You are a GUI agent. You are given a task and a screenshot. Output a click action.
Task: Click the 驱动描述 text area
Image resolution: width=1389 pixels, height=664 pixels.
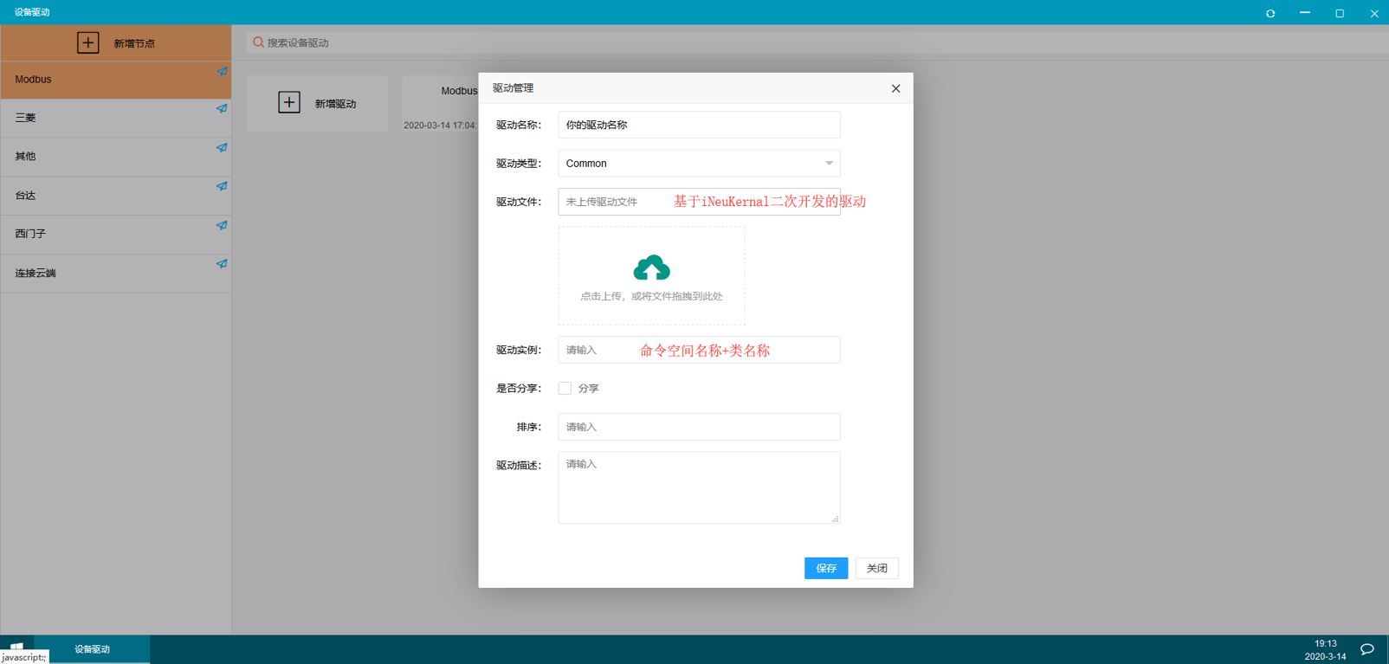click(x=699, y=487)
